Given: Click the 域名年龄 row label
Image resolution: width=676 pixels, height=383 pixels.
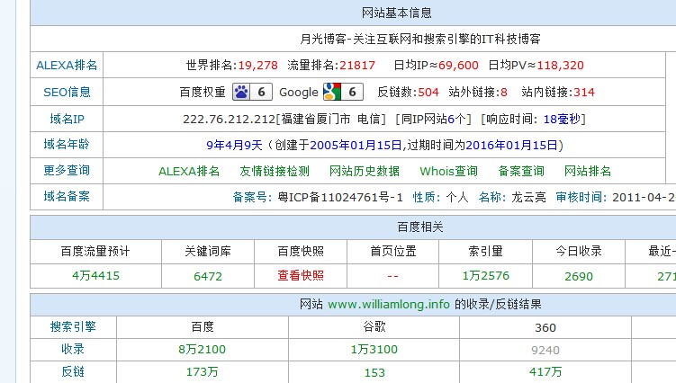Looking at the screenshot, I should click(67, 144).
